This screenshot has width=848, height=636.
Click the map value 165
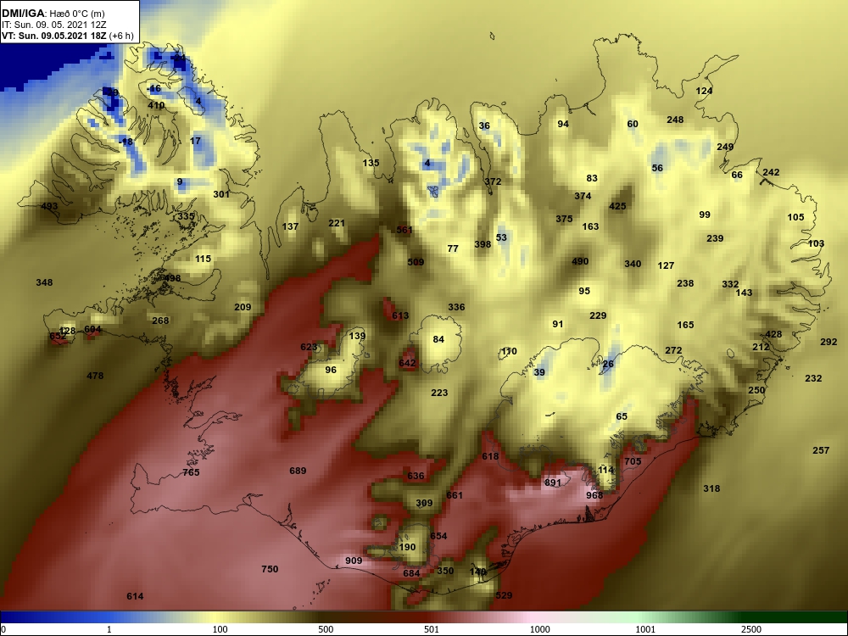(x=686, y=325)
